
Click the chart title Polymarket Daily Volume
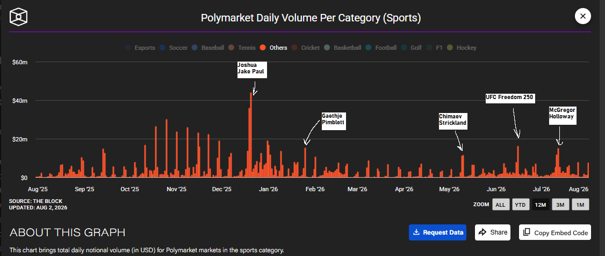[311, 18]
